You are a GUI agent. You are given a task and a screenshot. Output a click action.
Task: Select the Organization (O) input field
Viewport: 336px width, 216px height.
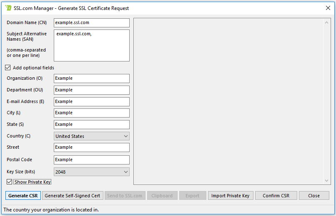point(92,79)
